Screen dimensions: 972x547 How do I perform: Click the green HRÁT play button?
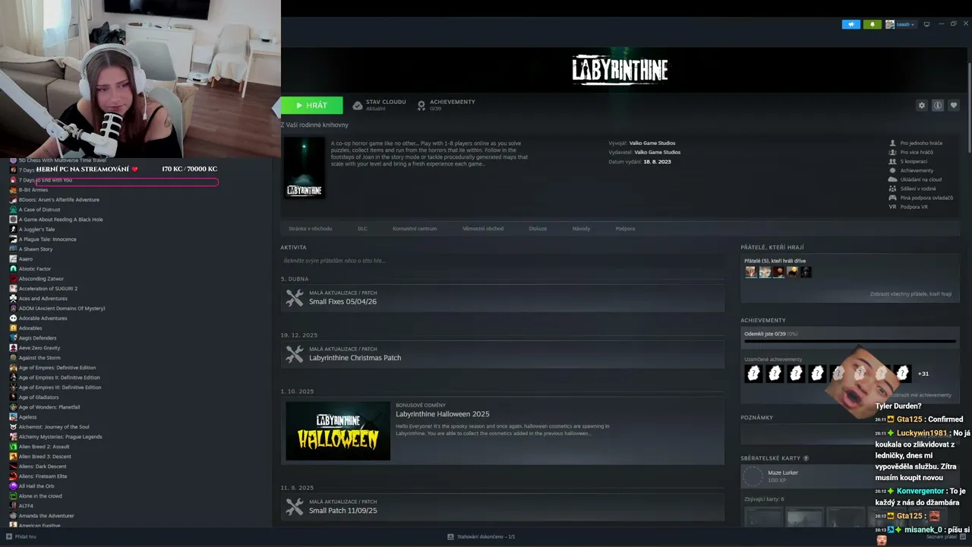(311, 106)
